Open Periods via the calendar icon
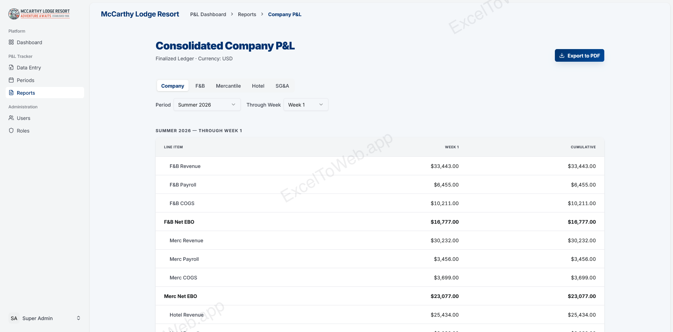 point(11,80)
